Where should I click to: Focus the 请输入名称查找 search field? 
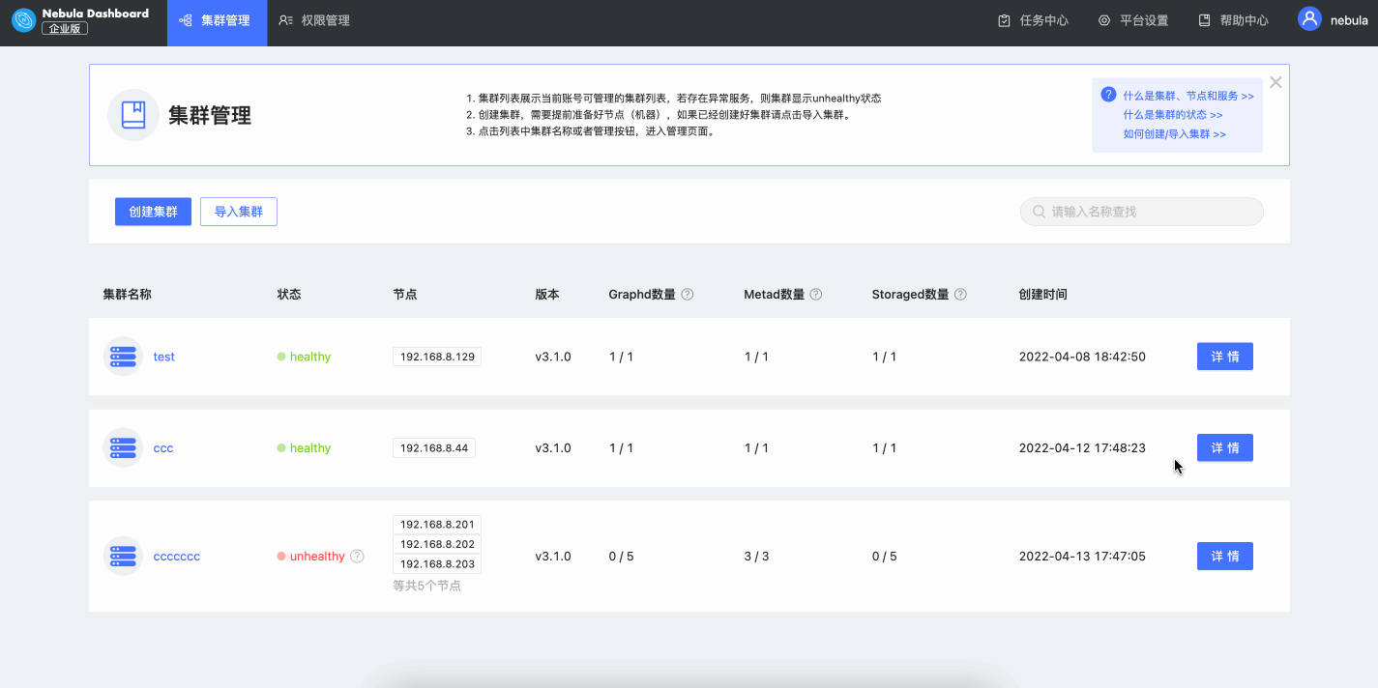tap(1141, 212)
